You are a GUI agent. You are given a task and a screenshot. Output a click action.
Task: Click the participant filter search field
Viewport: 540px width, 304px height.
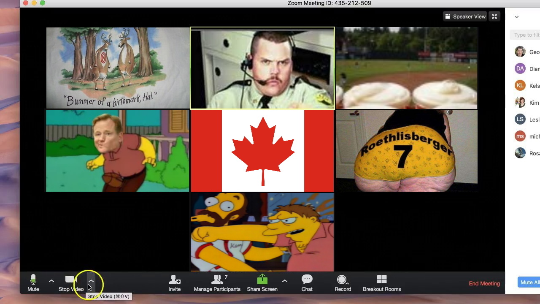tap(526, 35)
